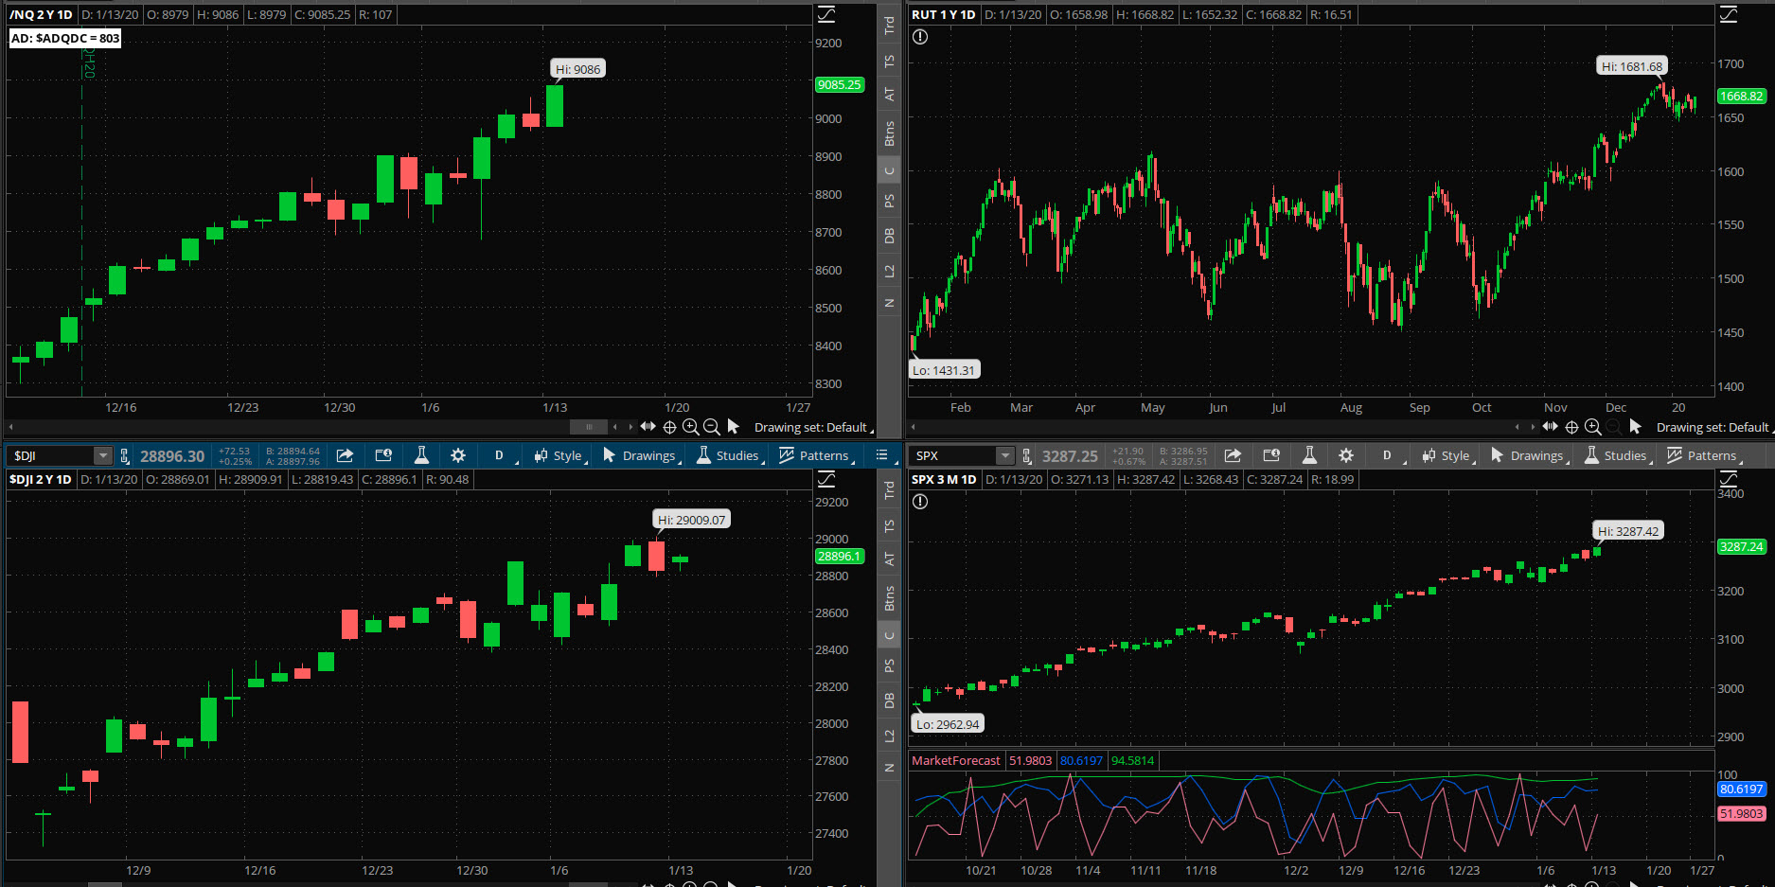Click the exclamation alert icon on the SPX chart
This screenshot has width=1775, height=887.
[x=920, y=502]
